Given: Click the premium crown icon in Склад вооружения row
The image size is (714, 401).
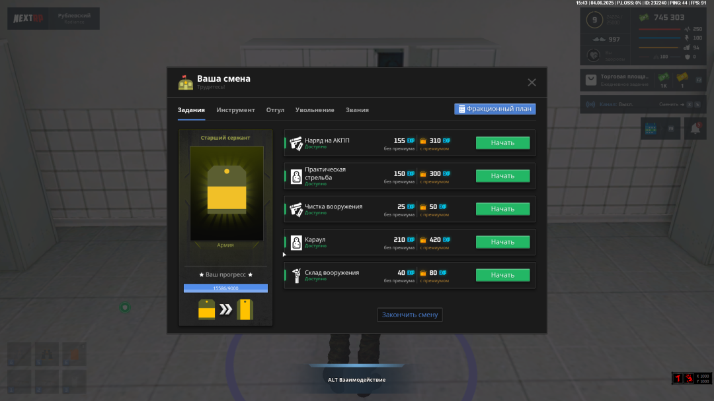Looking at the screenshot, I should tap(423, 274).
